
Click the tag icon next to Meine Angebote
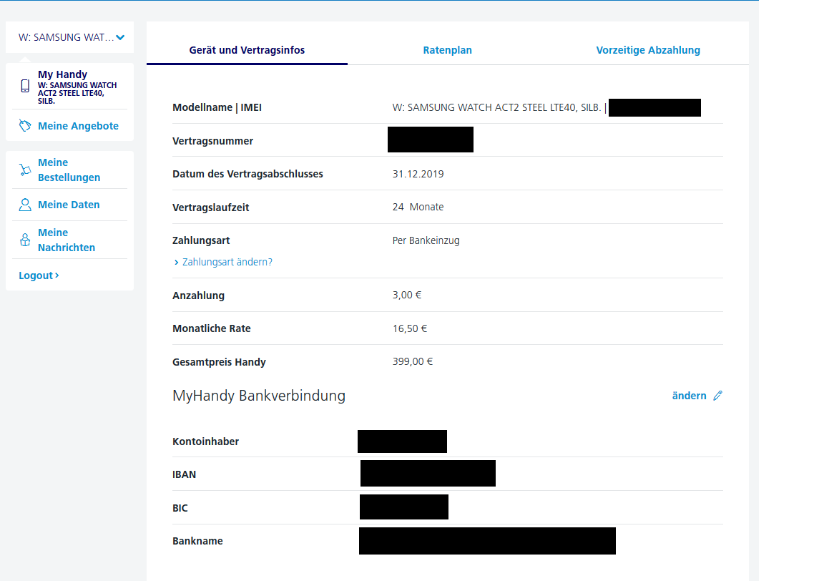tap(25, 126)
